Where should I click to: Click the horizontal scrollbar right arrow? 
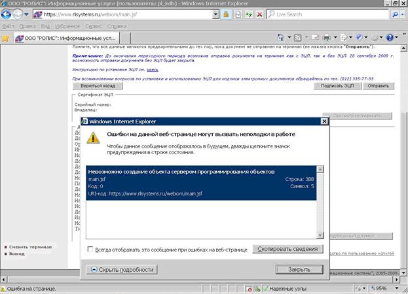[397, 280]
